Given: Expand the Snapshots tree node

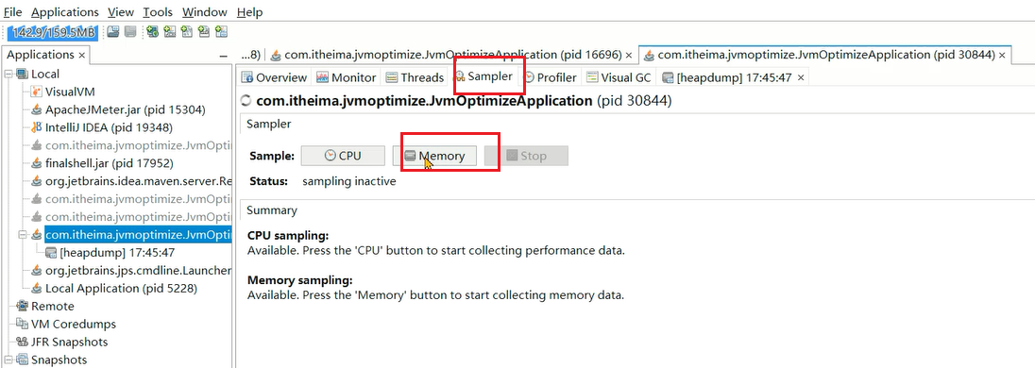Looking at the screenshot, I should [x=8, y=360].
